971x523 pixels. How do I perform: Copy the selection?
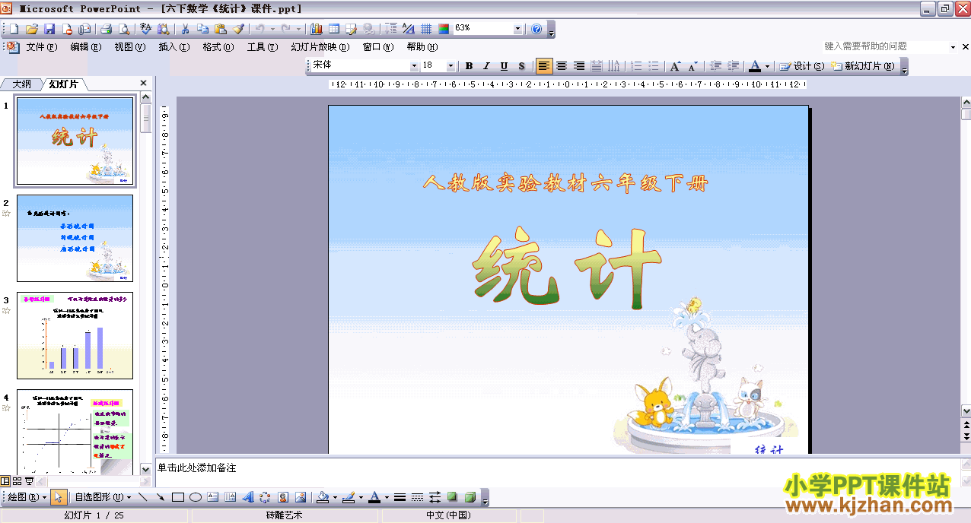[202, 29]
